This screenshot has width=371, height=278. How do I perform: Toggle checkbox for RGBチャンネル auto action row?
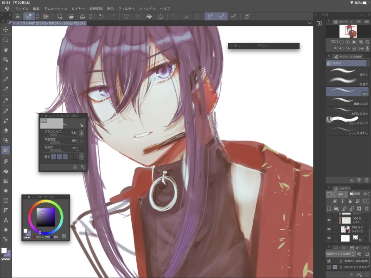click(329, 267)
